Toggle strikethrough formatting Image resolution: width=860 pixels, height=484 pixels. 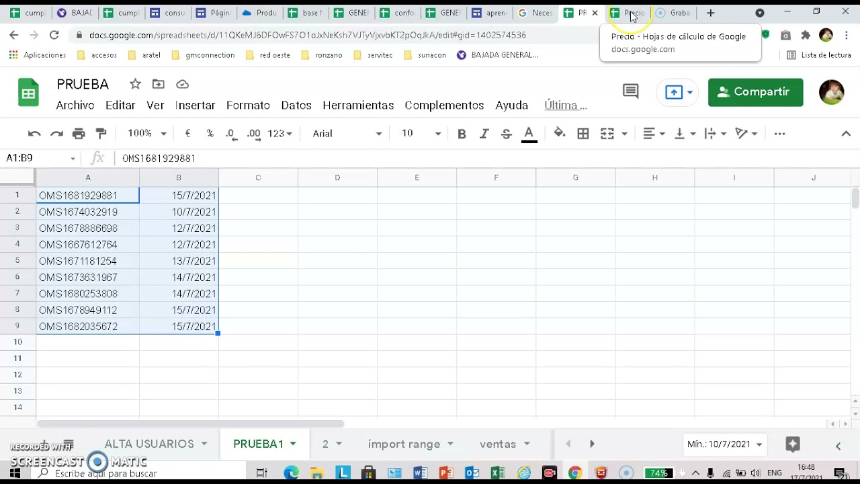[507, 134]
